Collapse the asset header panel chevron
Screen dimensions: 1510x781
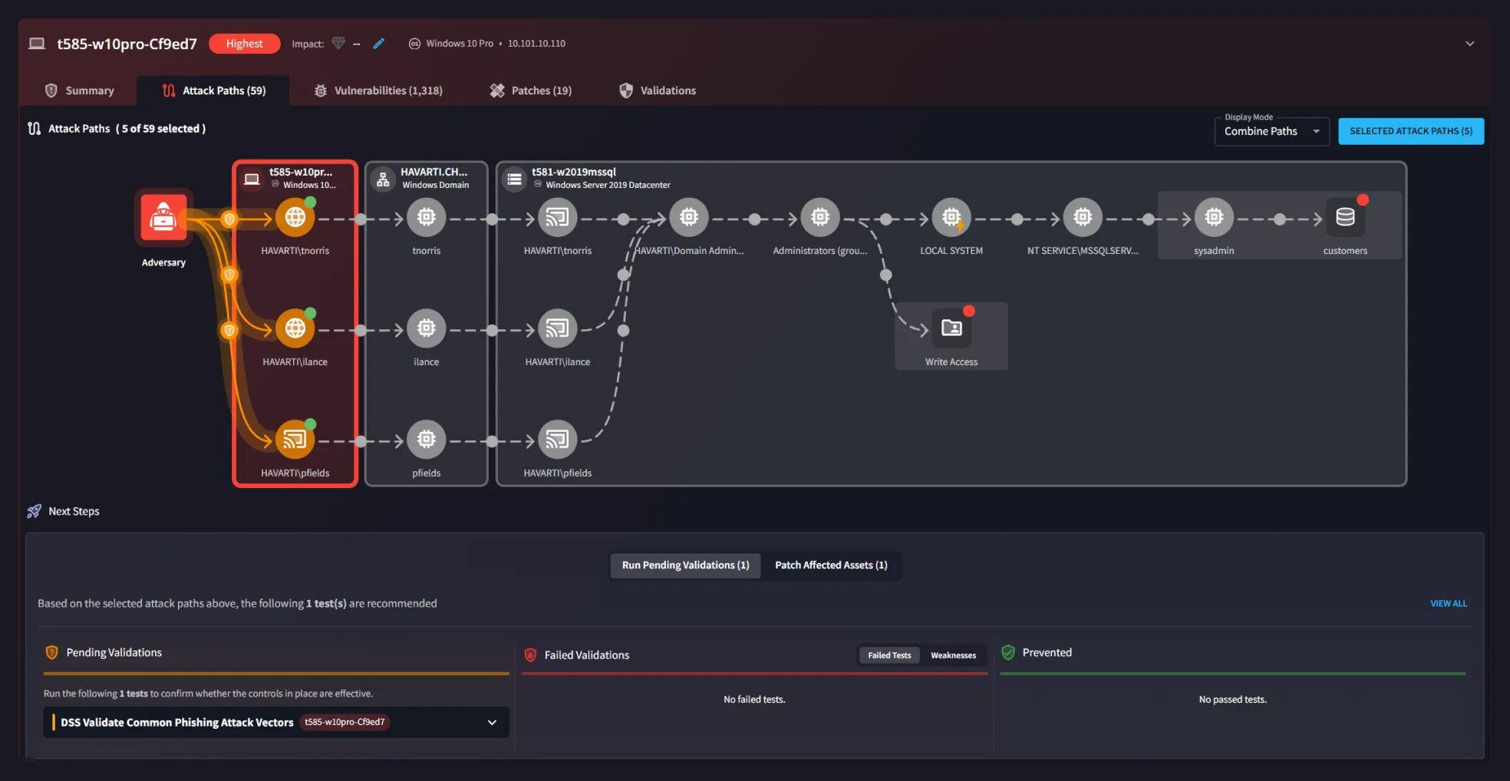(x=1469, y=44)
